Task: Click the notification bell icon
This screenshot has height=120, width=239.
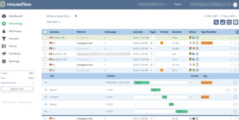Action: (76, 16)
